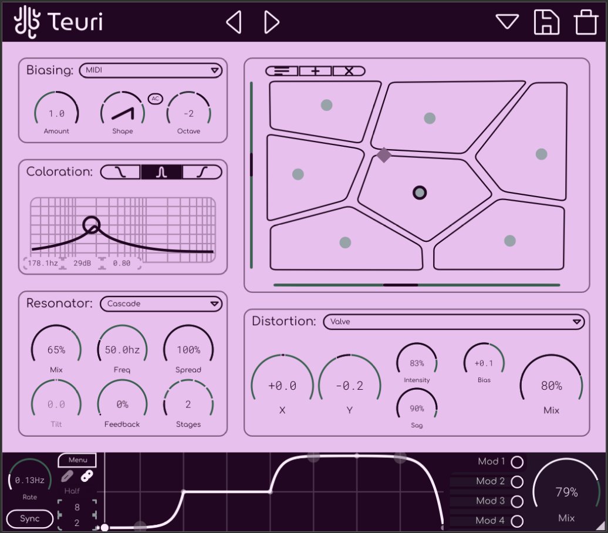Enable Mod 2 radio button
The image size is (608, 533).
(517, 482)
